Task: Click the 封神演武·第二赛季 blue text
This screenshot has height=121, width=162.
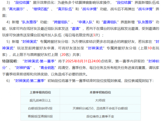Action: tap(30, 81)
